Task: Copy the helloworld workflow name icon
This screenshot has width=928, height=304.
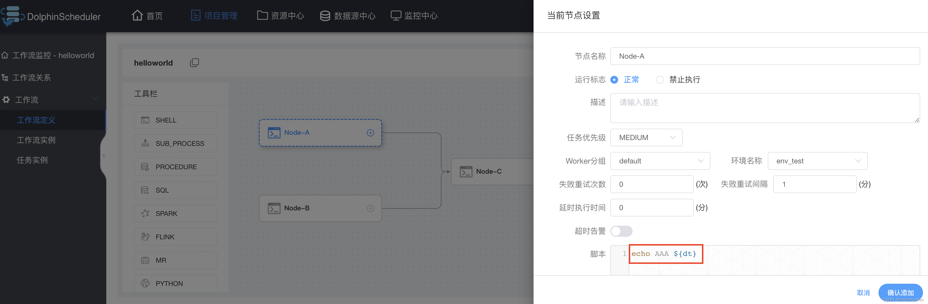Action: pyautogui.click(x=194, y=63)
